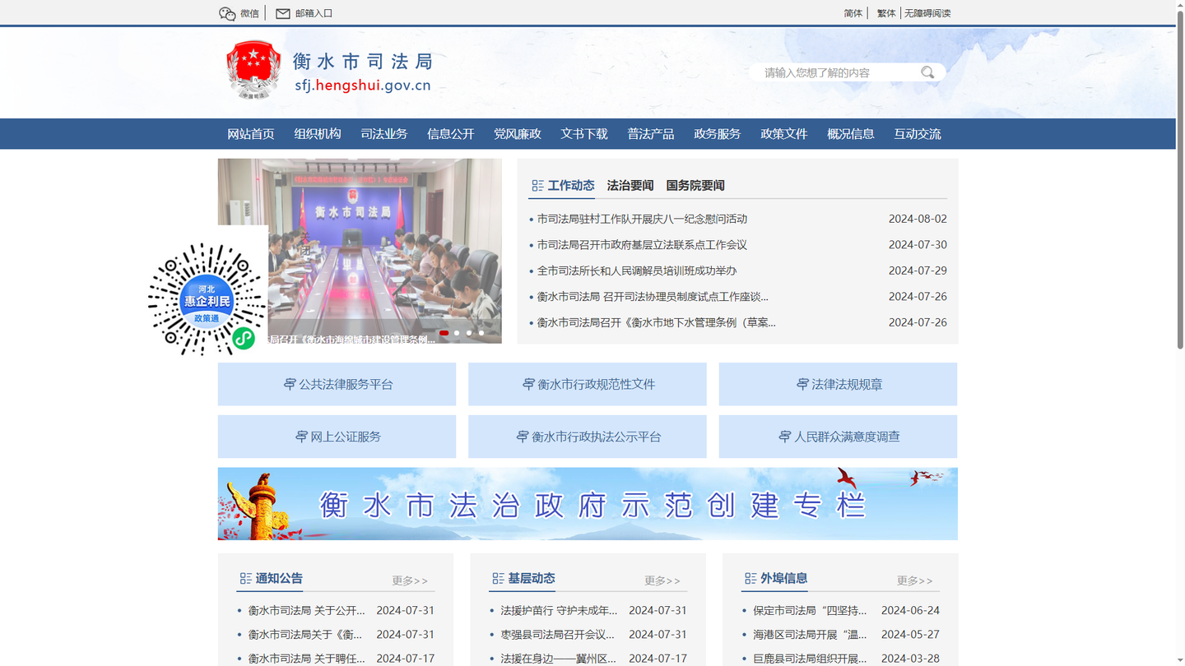Select the third carousel dot
The image size is (1185, 666).
(x=469, y=333)
